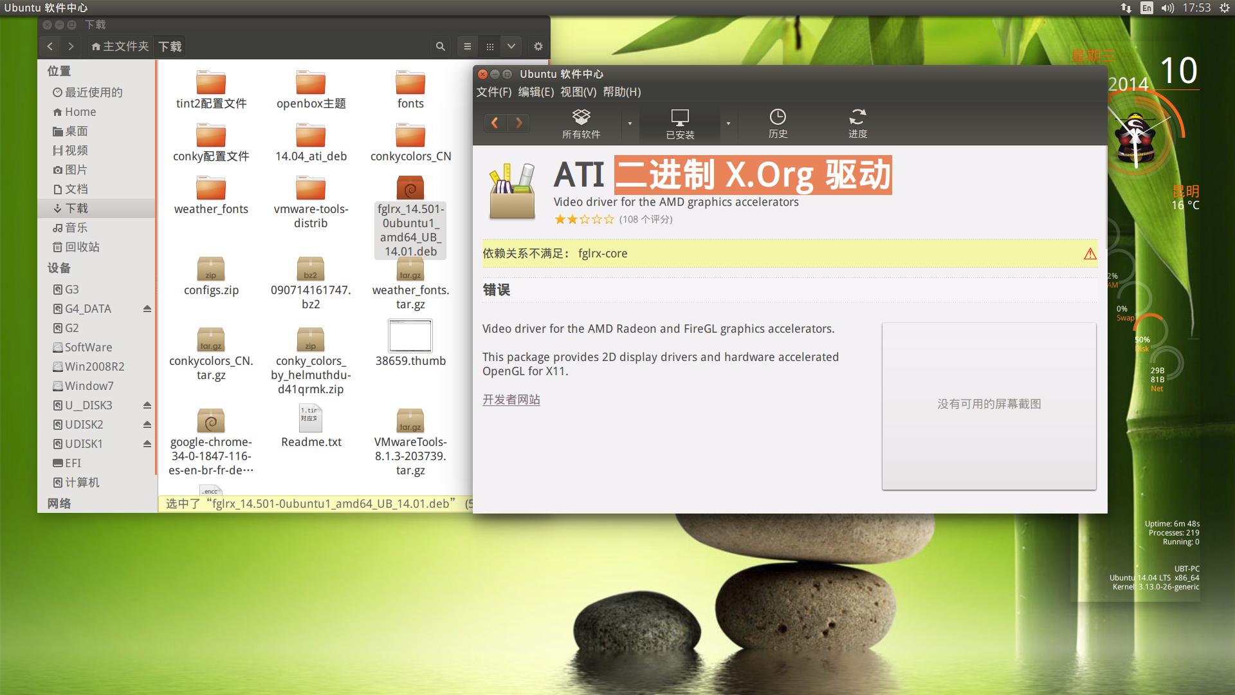The height and width of the screenshot is (695, 1235).
Task: Go back in Software Center
Action: (x=495, y=122)
